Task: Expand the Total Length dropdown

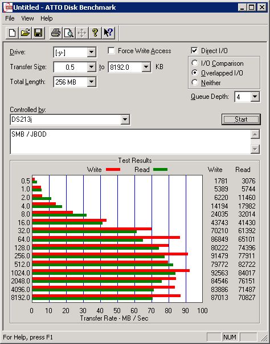Action: pyautogui.click(x=91, y=82)
